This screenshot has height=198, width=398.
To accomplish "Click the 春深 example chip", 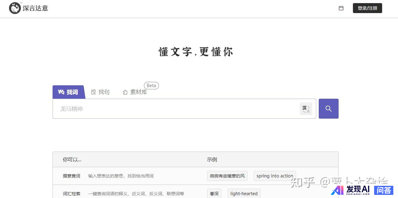I will coord(214,193).
